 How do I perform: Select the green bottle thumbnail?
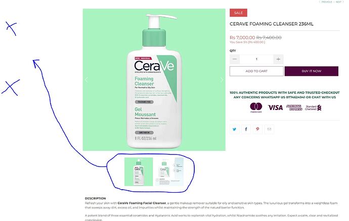(x=139, y=172)
